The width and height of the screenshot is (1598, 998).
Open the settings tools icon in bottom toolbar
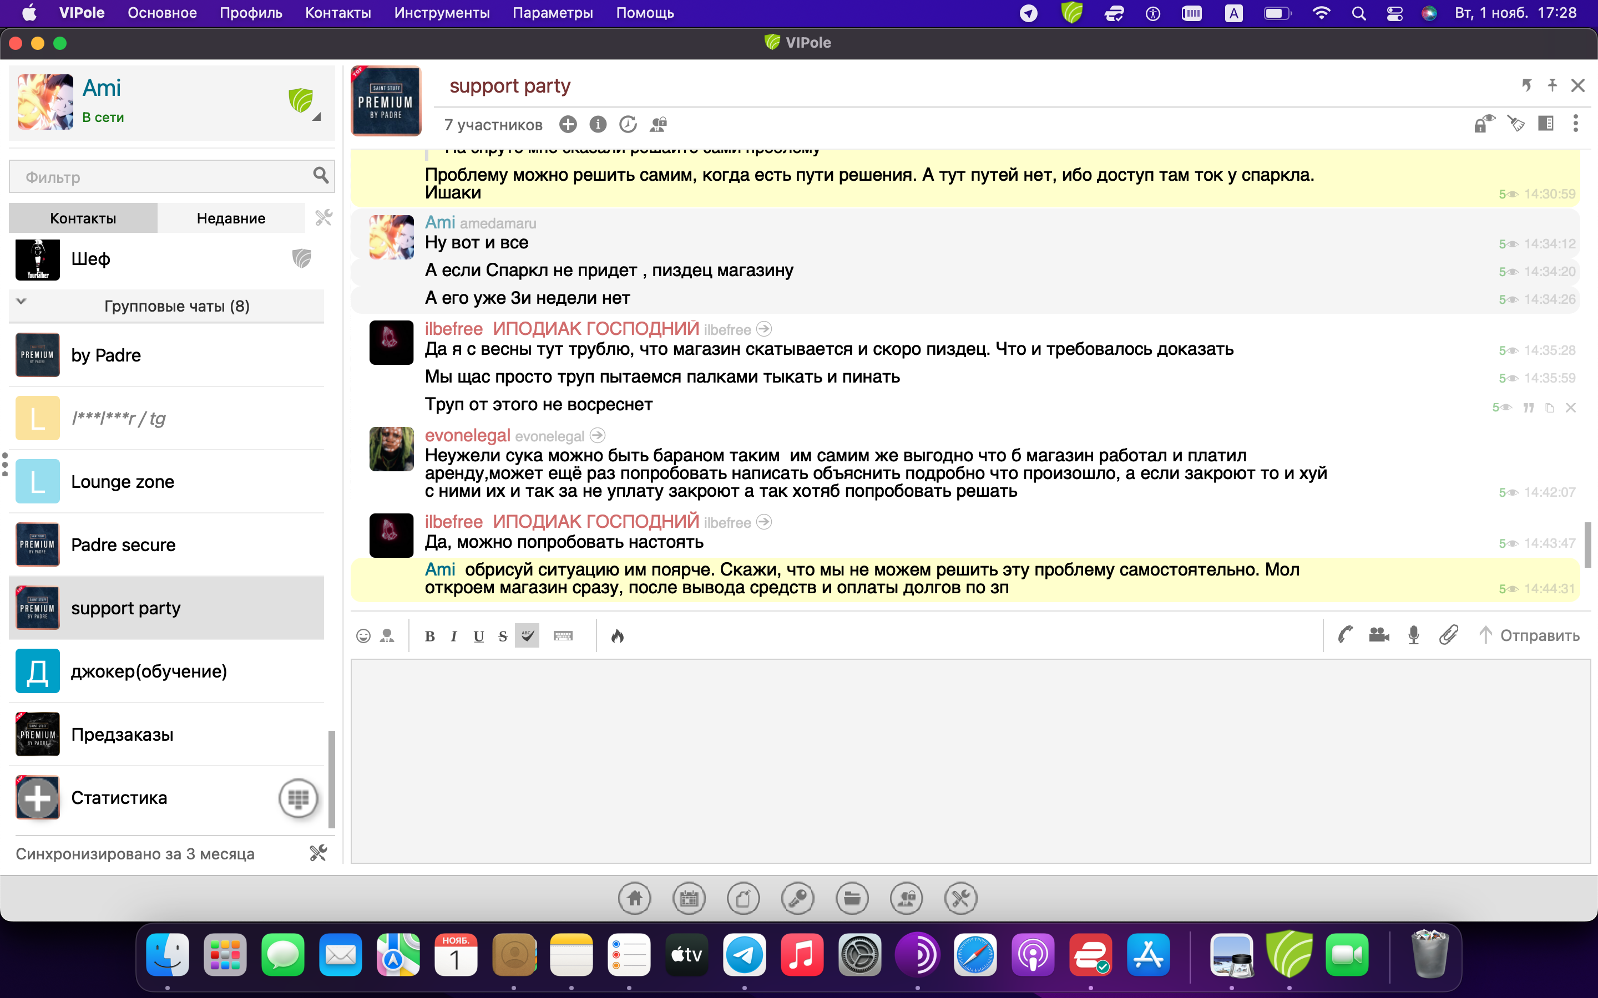(961, 898)
